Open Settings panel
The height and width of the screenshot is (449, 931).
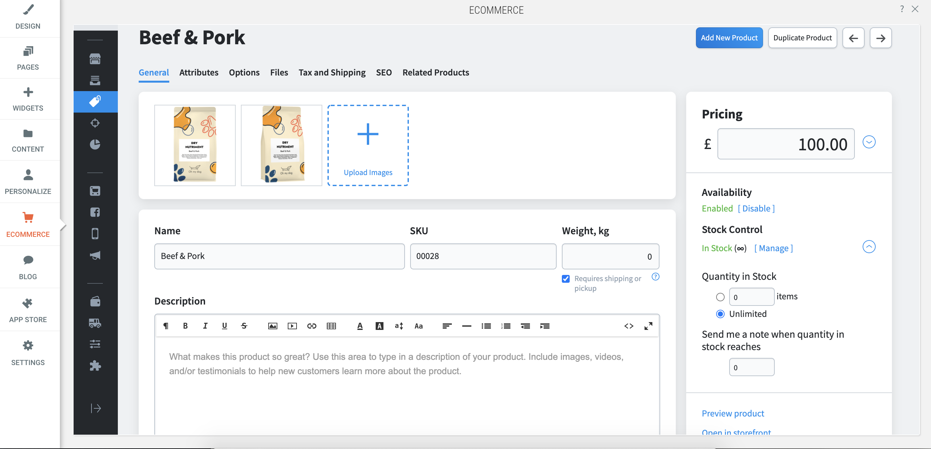tap(27, 352)
